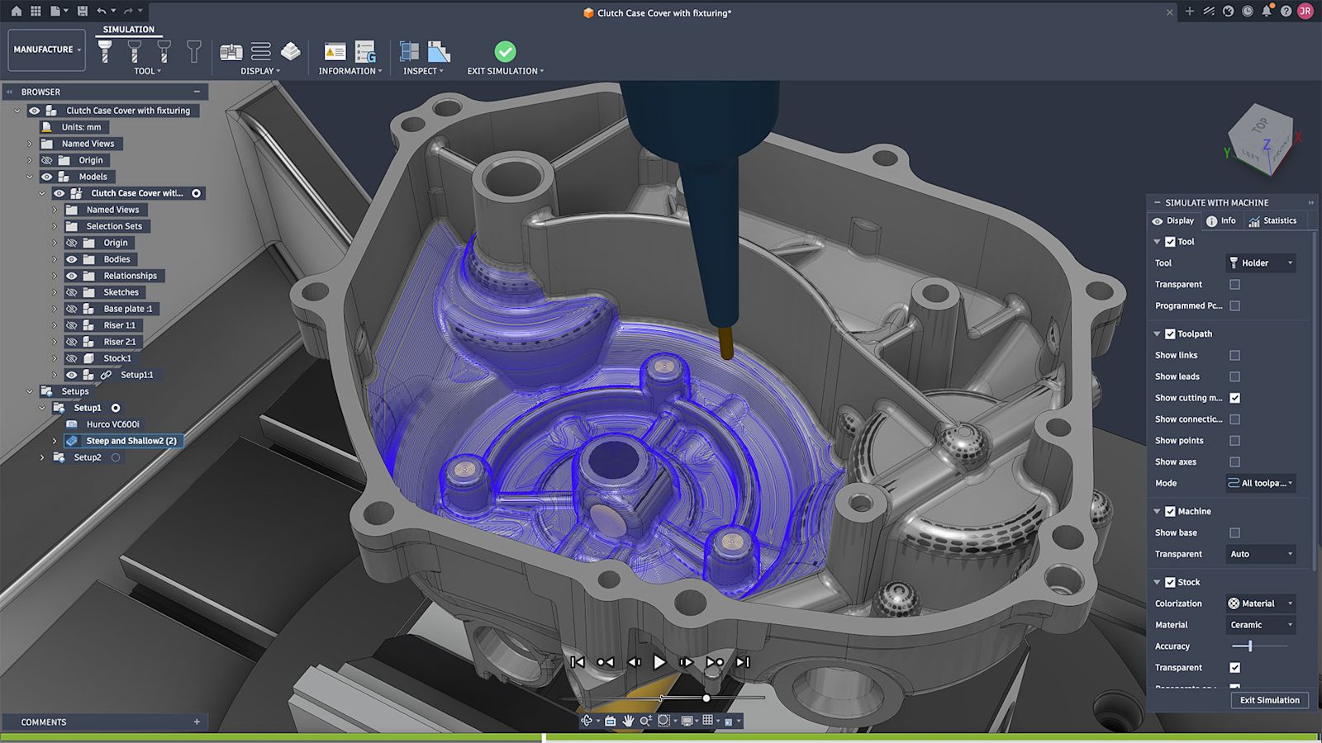Open the INSPECT menu
This screenshot has width=1322, height=743.
coord(423,71)
